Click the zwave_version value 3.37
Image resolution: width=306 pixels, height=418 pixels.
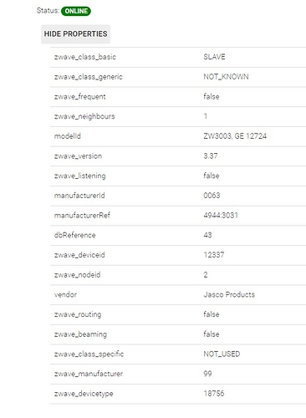click(211, 155)
